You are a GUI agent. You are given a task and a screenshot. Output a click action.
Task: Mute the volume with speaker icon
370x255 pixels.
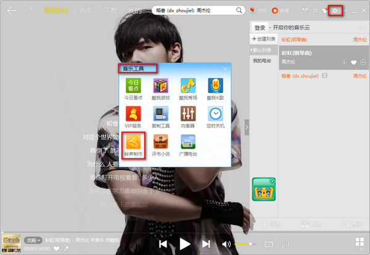click(x=226, y=244)
